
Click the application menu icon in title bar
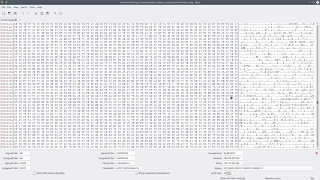pyautogui.click(x=2, y=2)
